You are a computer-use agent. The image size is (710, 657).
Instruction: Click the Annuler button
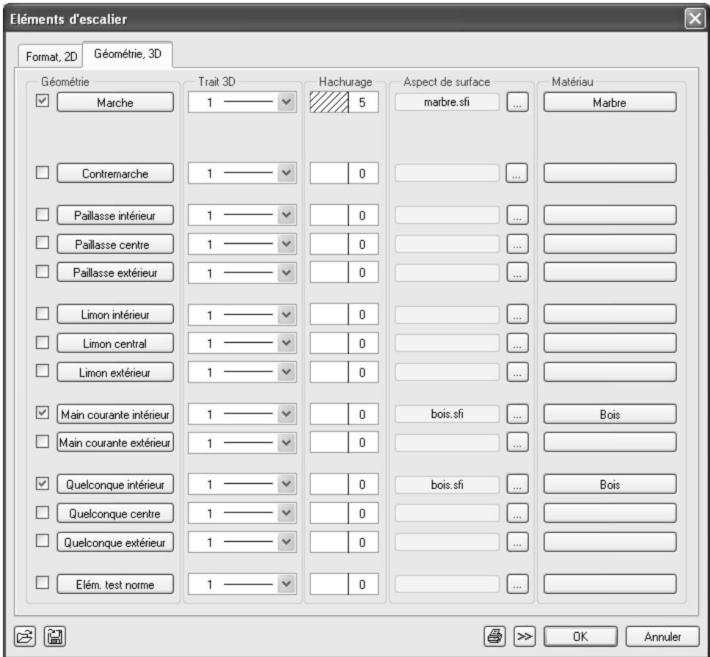point(662,636)
